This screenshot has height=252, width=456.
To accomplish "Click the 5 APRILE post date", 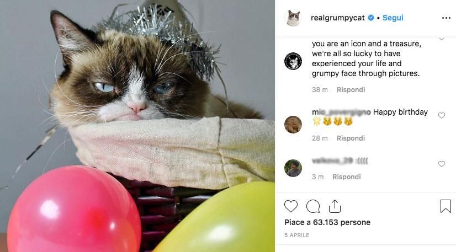I will tap(297, 235).
